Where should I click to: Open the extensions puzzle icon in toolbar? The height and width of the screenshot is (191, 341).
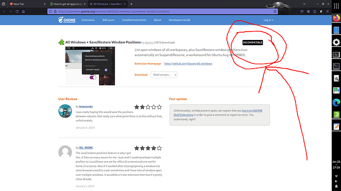315,11
